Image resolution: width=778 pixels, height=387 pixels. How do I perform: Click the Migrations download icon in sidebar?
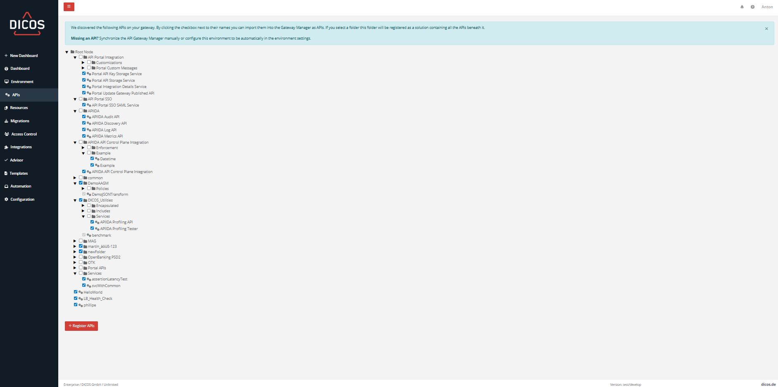tap(6, 121)
